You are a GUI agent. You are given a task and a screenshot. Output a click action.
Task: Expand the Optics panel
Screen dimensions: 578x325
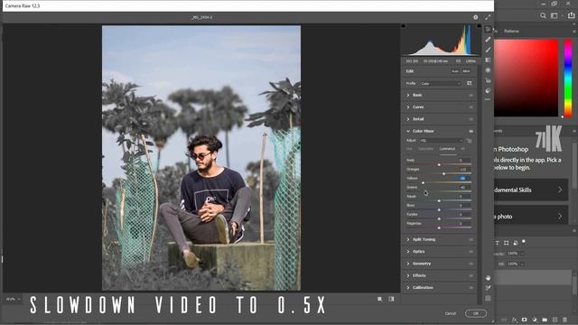pyautogui.click(x=407, y=251)
